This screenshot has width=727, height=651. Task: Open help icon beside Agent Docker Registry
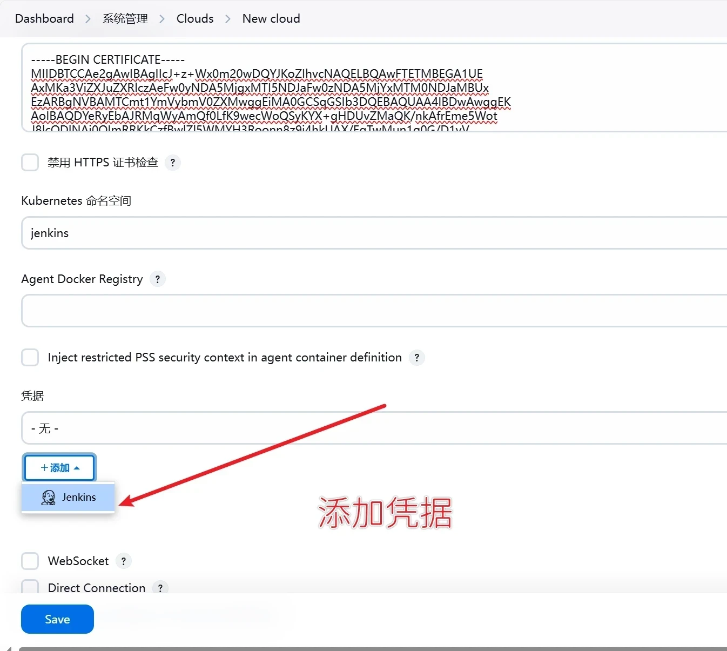pyautogui.click(x=157, y=279)
